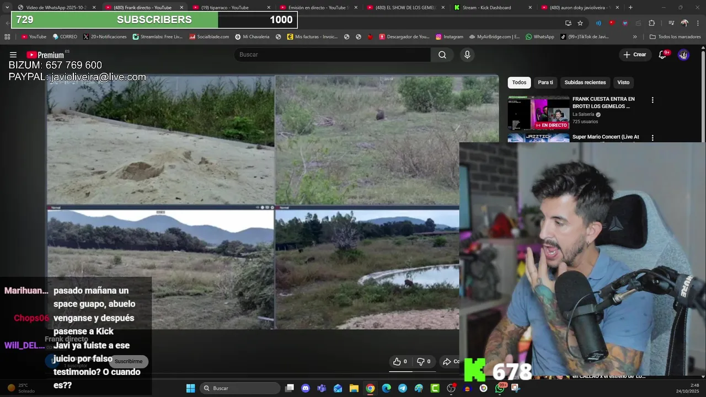Bookmark this page with star icon
The width and height of the screenshot is (706, 397).
[x=580, y=23]
